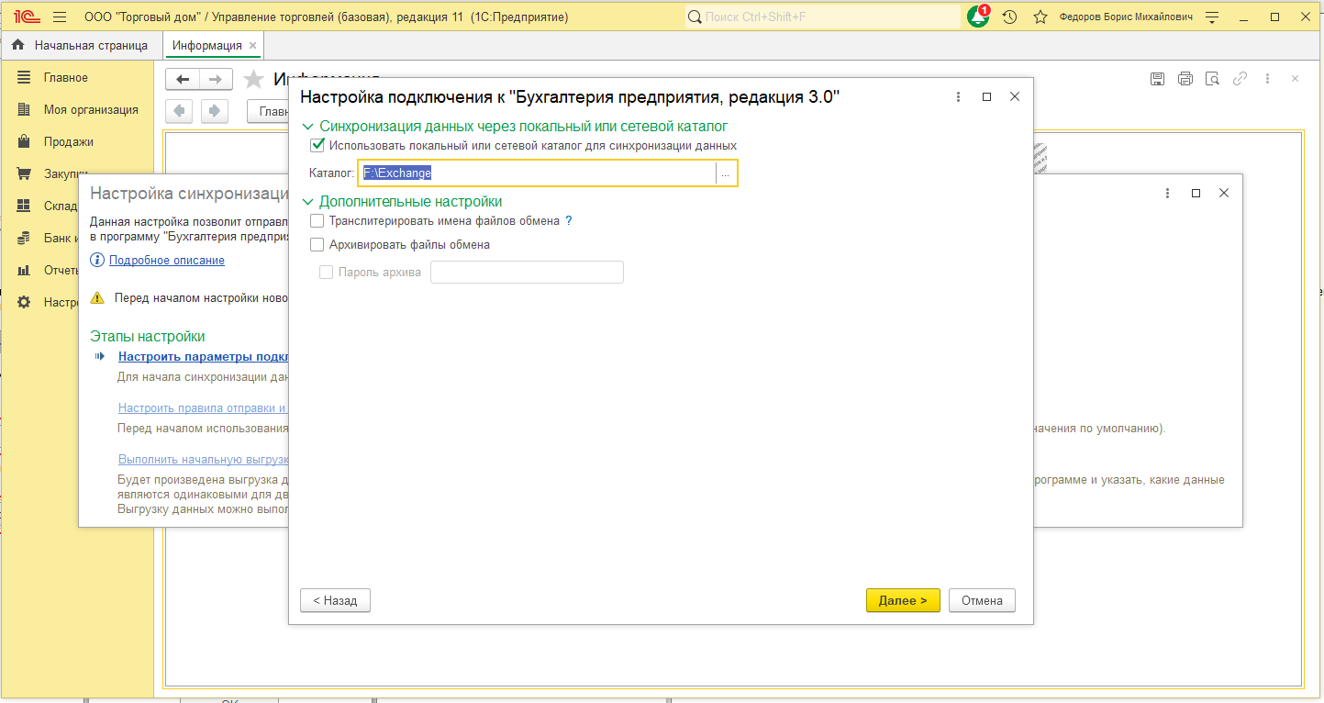Open more-options dots in sync settings window

coord(1167,193)
